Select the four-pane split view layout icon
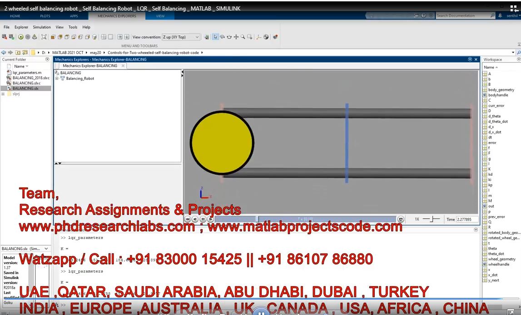 click(104, 37)
